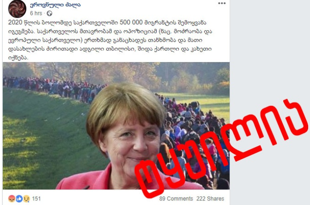Click the crying sad reaction icon
Image resolution: width=310 pixels, height=205 pixels.
coord(26,199)
